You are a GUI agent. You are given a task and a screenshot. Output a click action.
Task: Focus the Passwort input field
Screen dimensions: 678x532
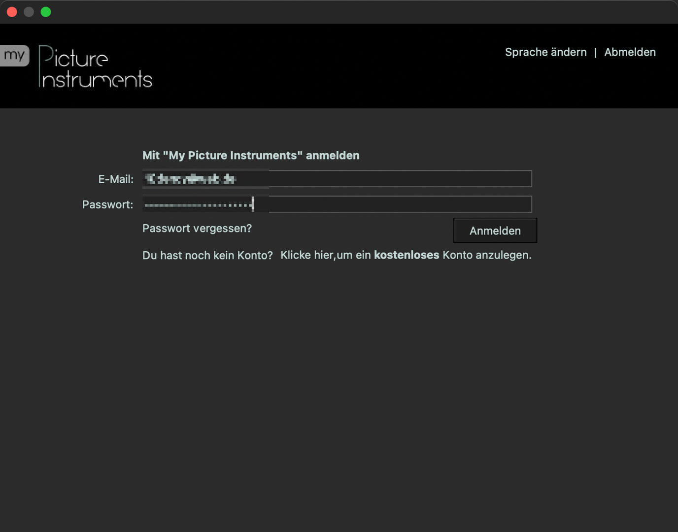pos(337,204)
